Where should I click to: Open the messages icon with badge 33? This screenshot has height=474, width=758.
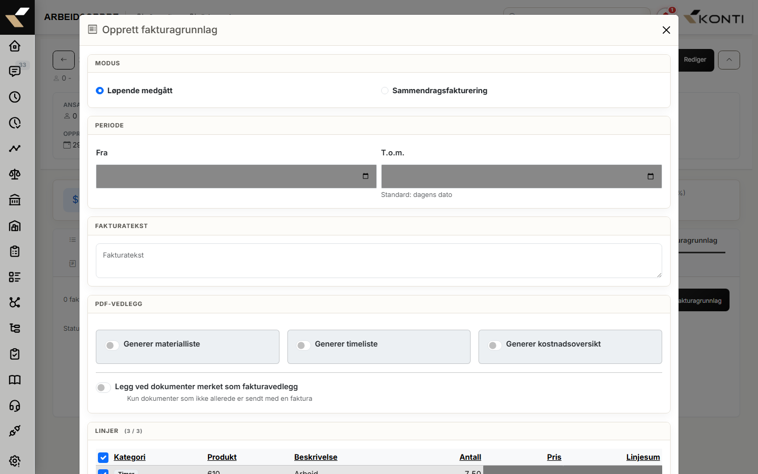[15, 71]
